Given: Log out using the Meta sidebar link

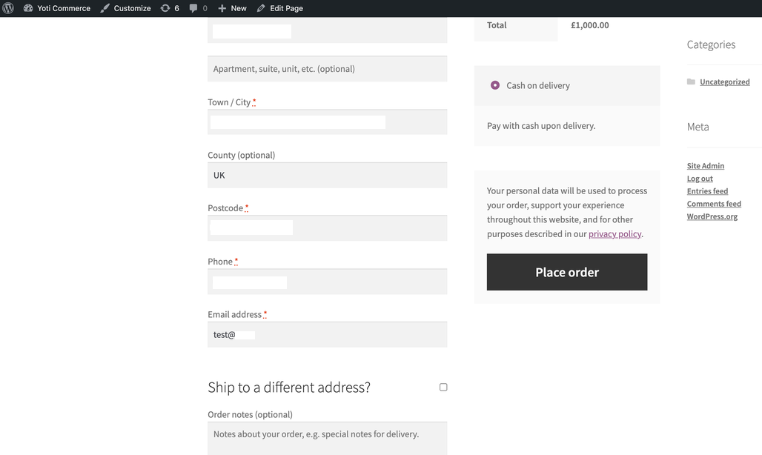Looking at the screenshot, I should (700, 178).
